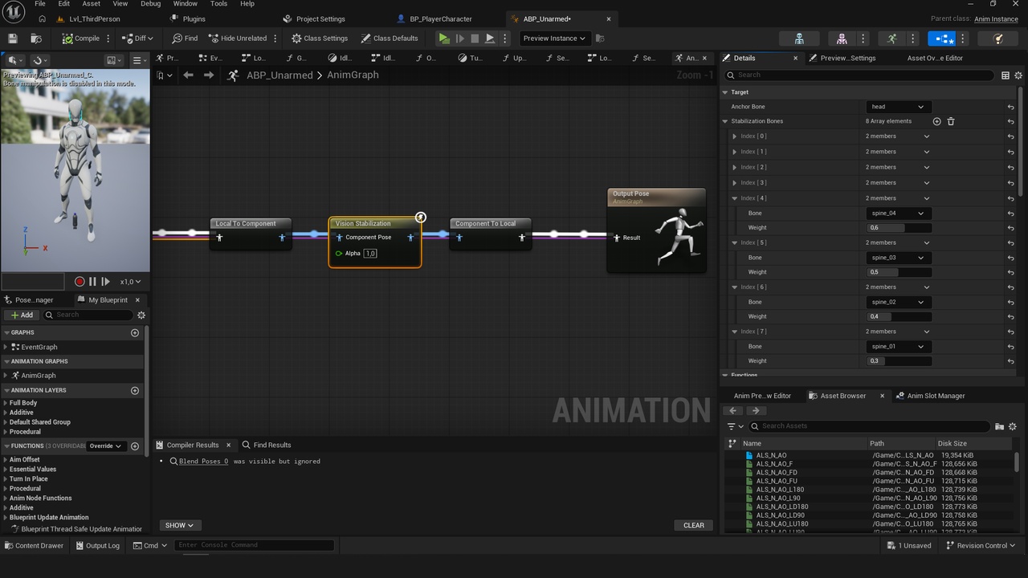Save the current animation blueprint asset
The height and width of the screenshot is (578, 1028).
point(12,38)
